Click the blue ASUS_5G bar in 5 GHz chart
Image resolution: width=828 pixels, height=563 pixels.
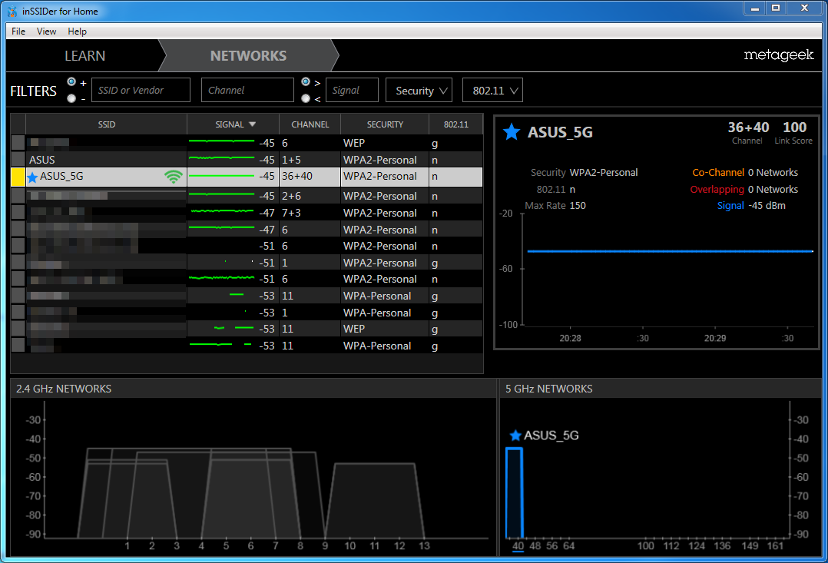(515, 493)
